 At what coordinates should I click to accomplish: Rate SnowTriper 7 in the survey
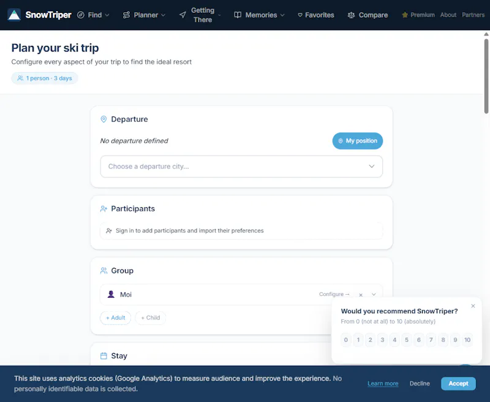click(x=431, y=339)
